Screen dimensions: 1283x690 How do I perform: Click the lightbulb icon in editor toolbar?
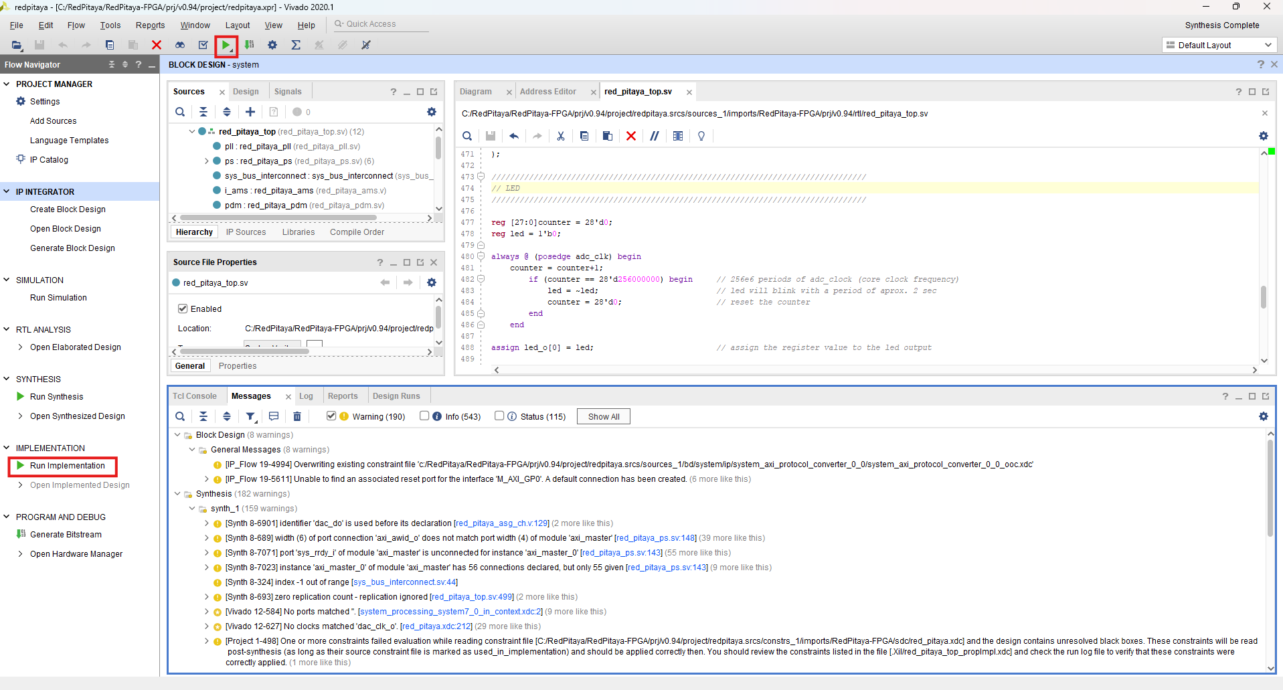click(701, 136)
